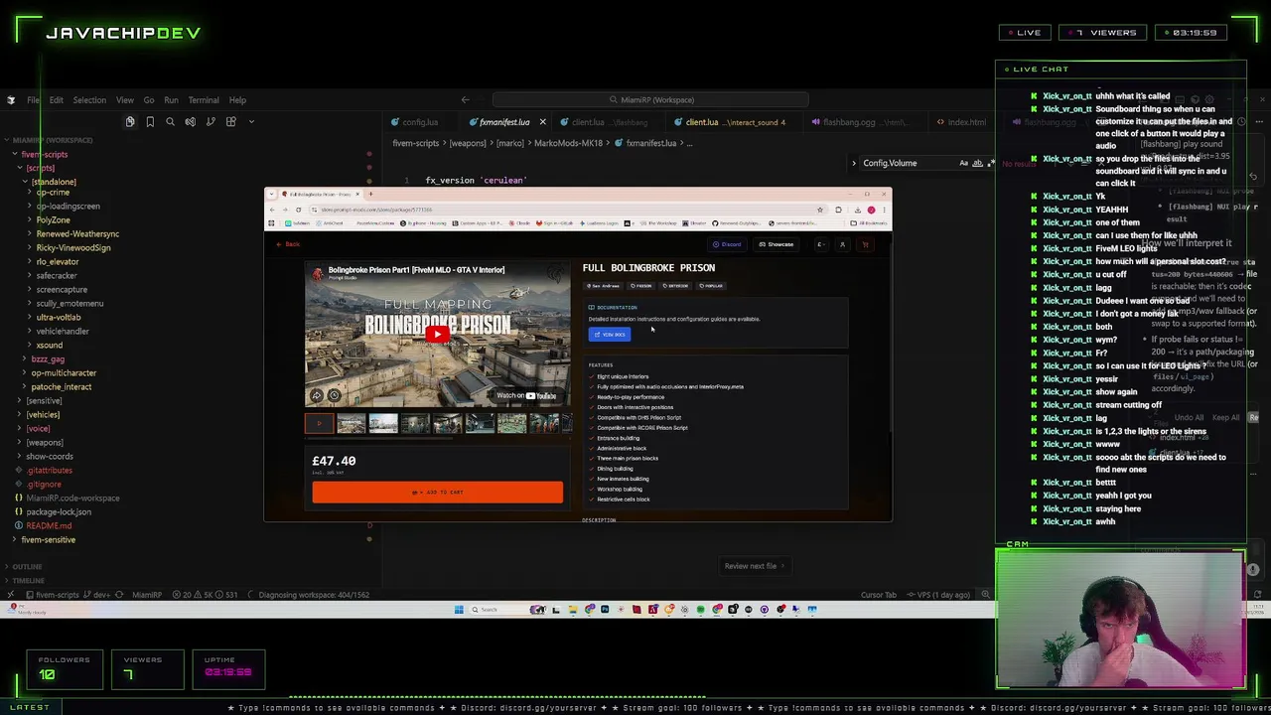Click the video watch later clock icon

pyautogui.click(x=334, y=395)
